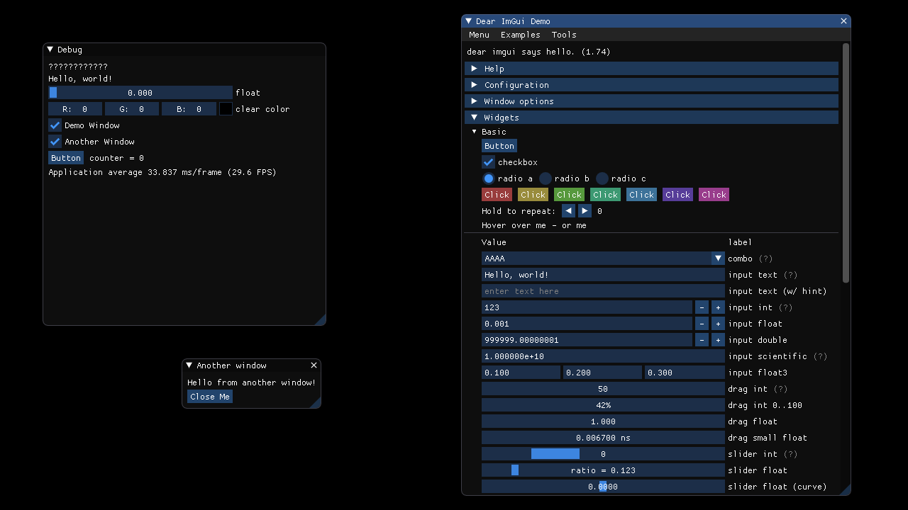Click the green Click button
The image size is (908, 510).
pos(569,195)
